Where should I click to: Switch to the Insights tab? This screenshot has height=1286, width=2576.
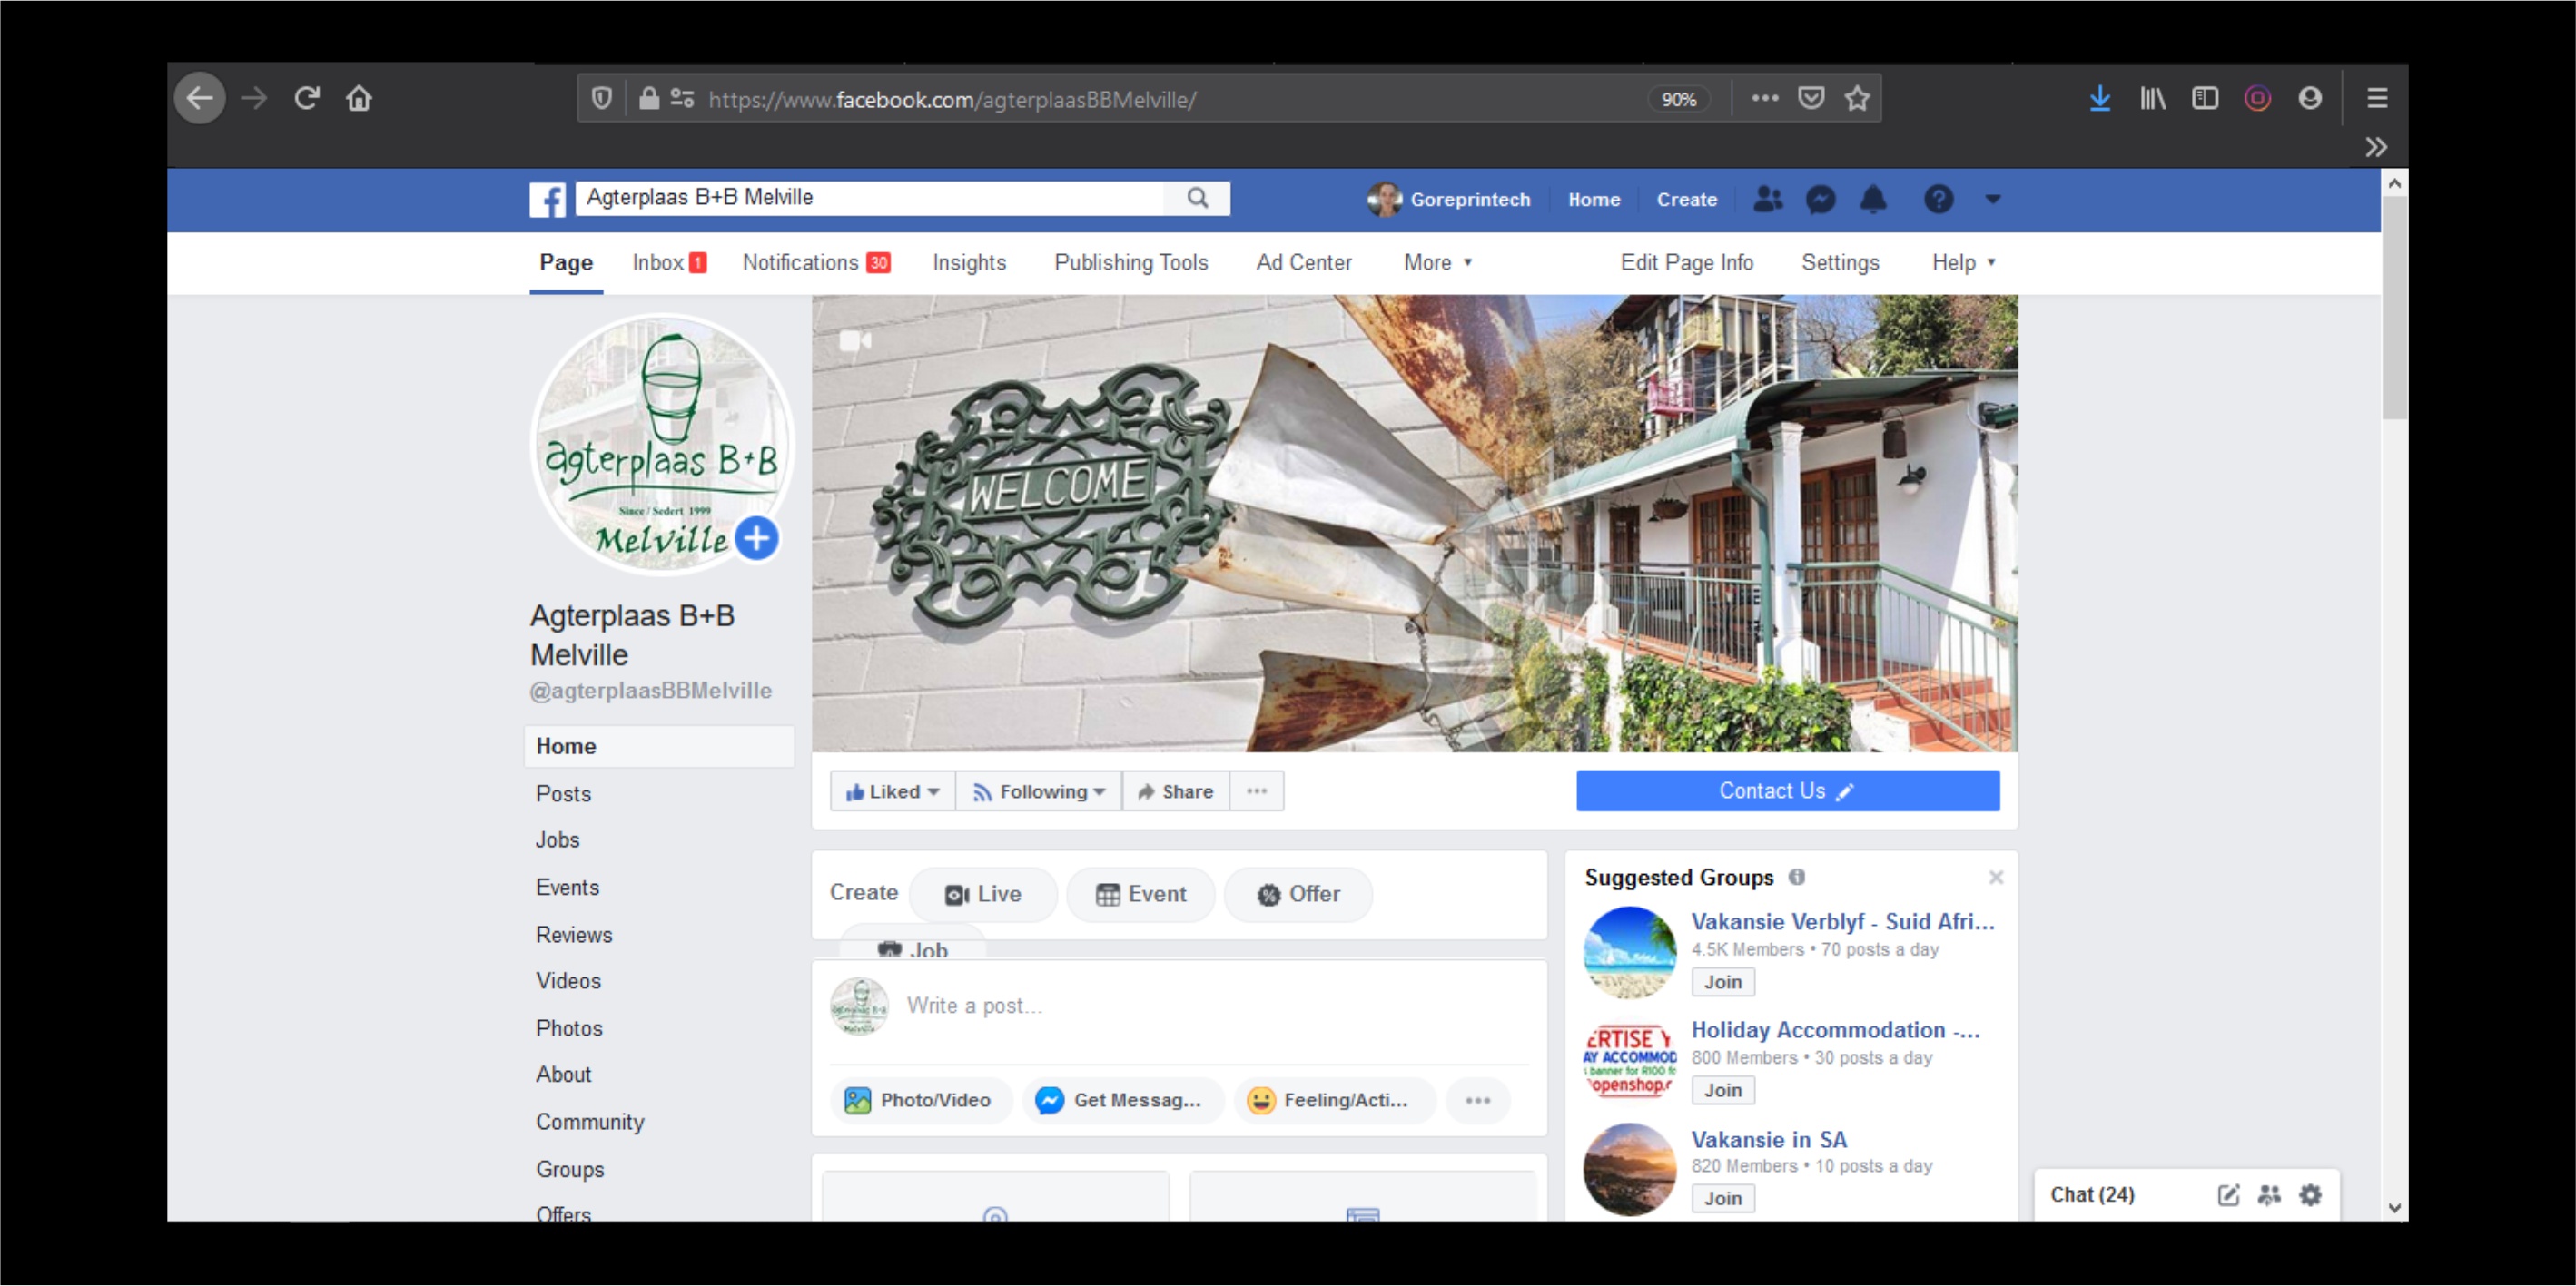pyautogui.click(x=968, y=263)
